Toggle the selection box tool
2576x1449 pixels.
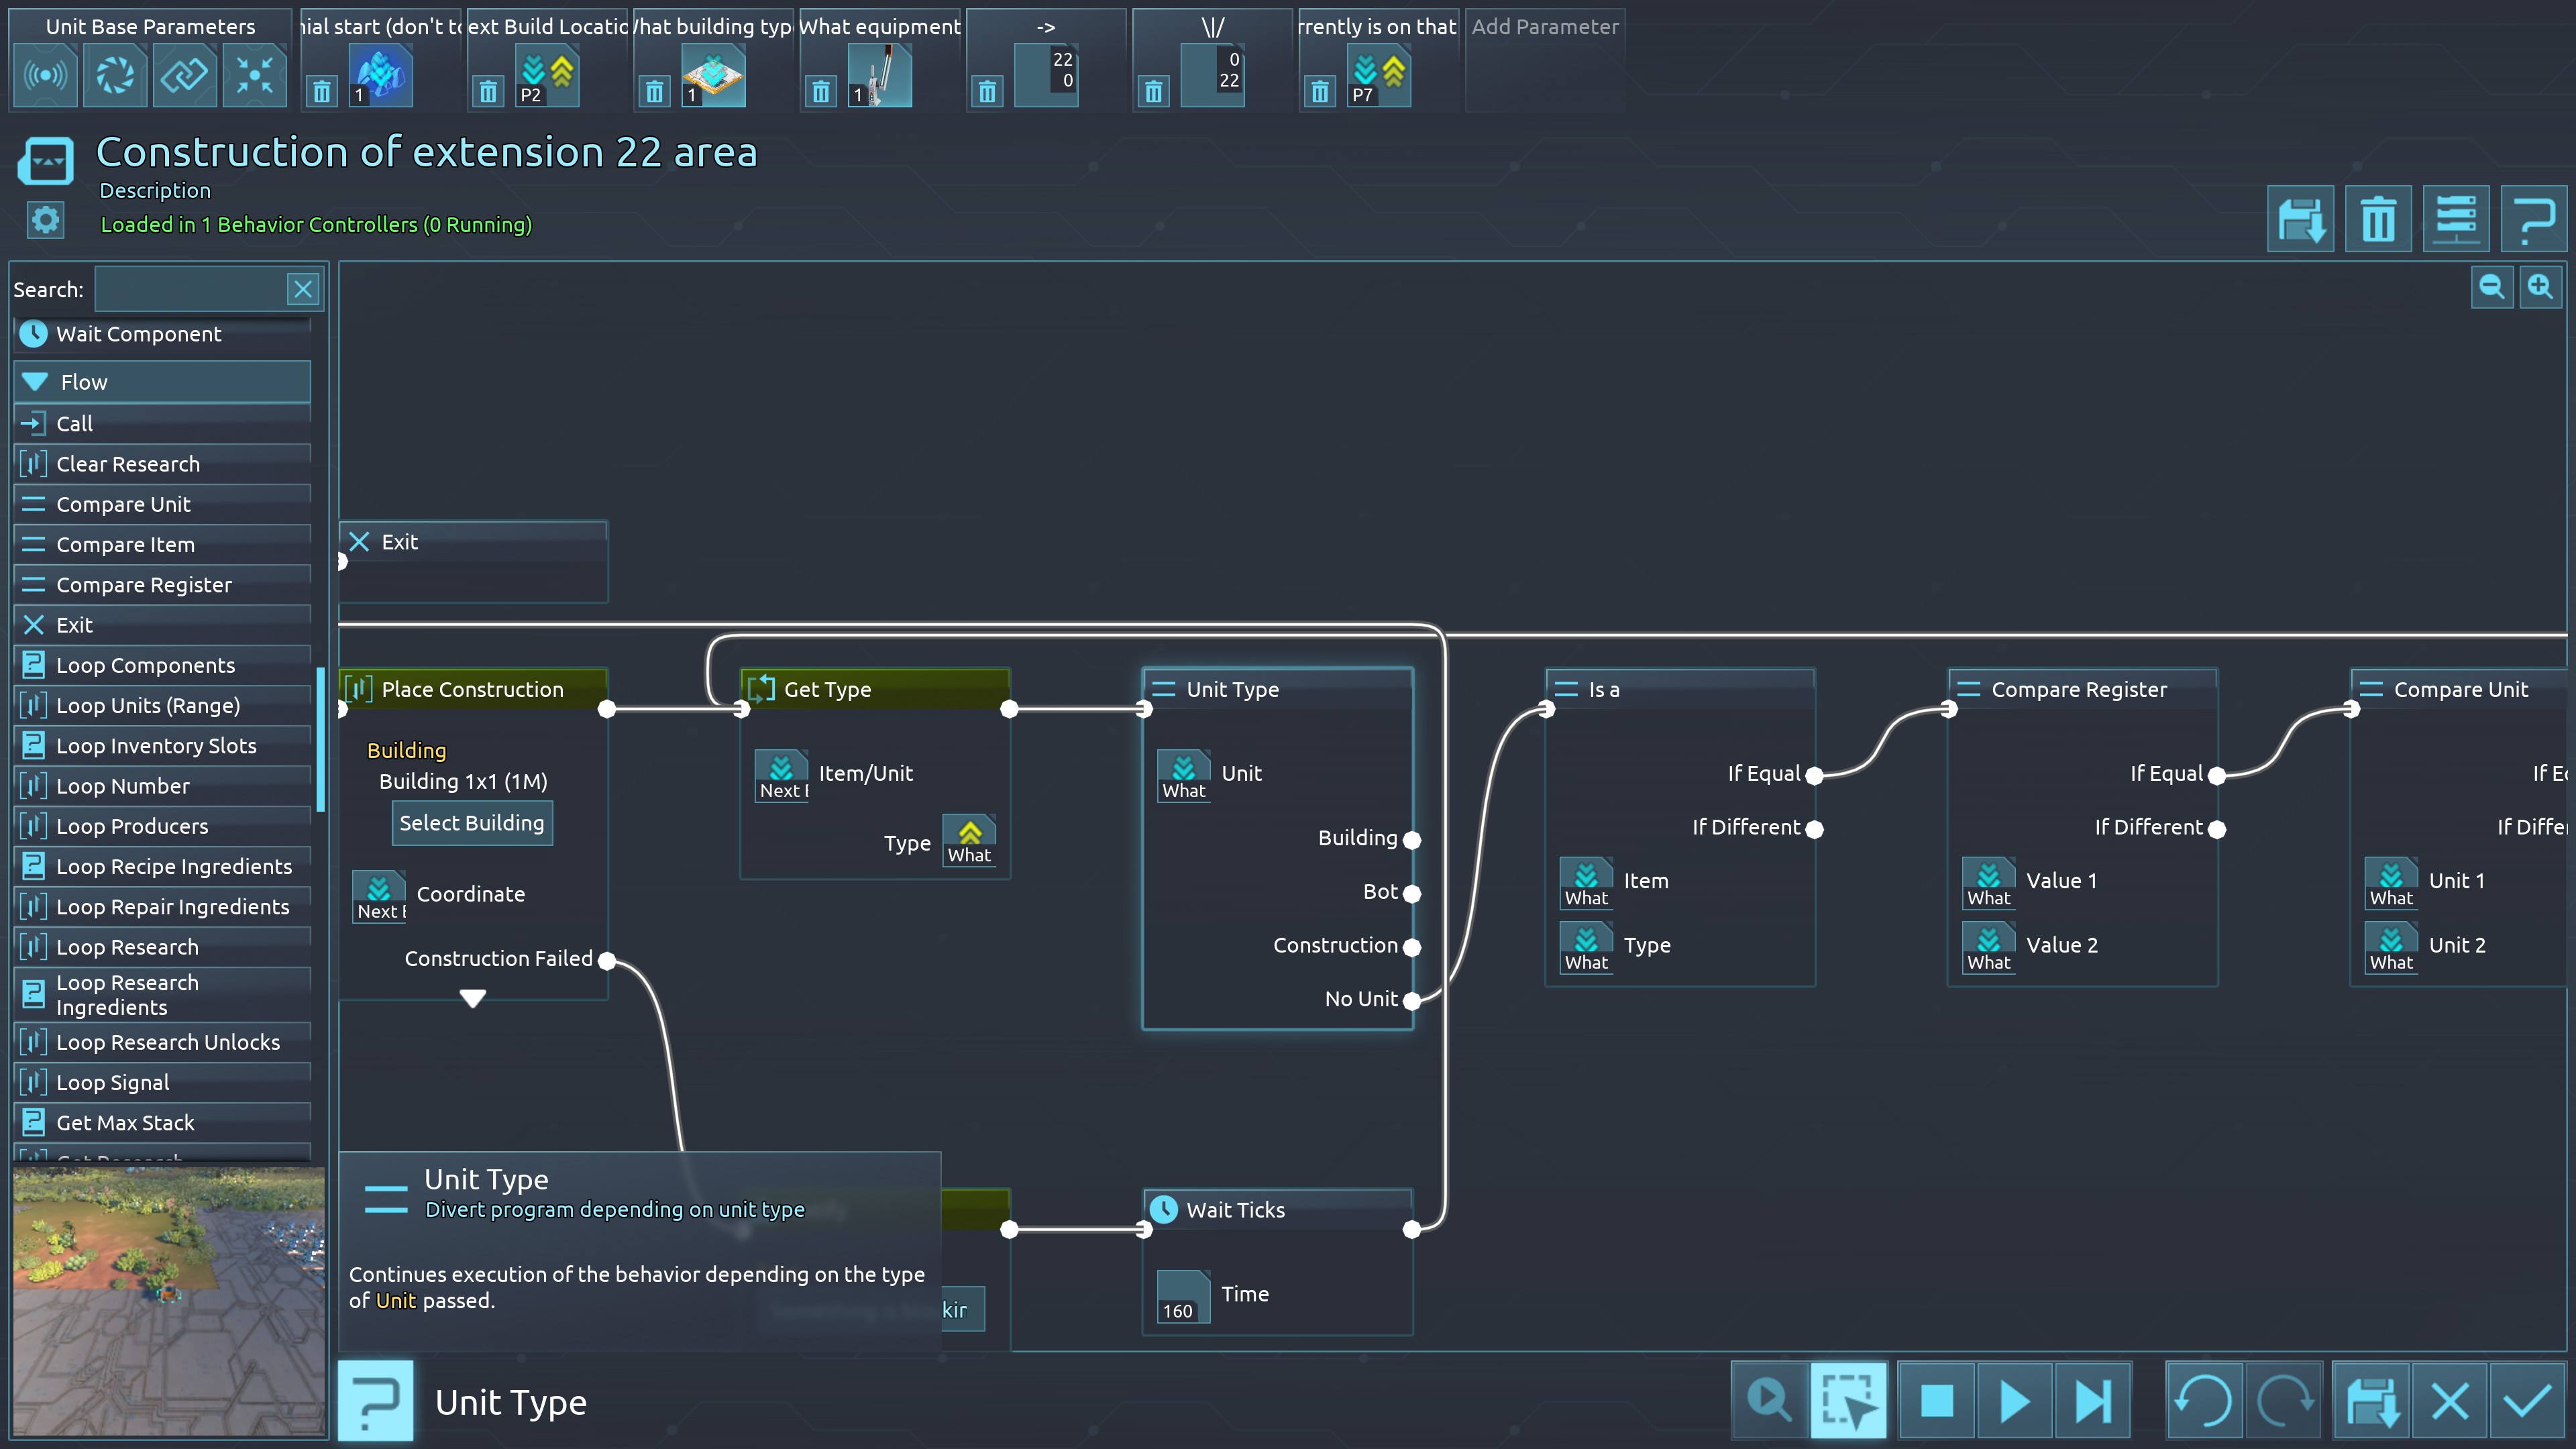click(x=1848, y=1400)
